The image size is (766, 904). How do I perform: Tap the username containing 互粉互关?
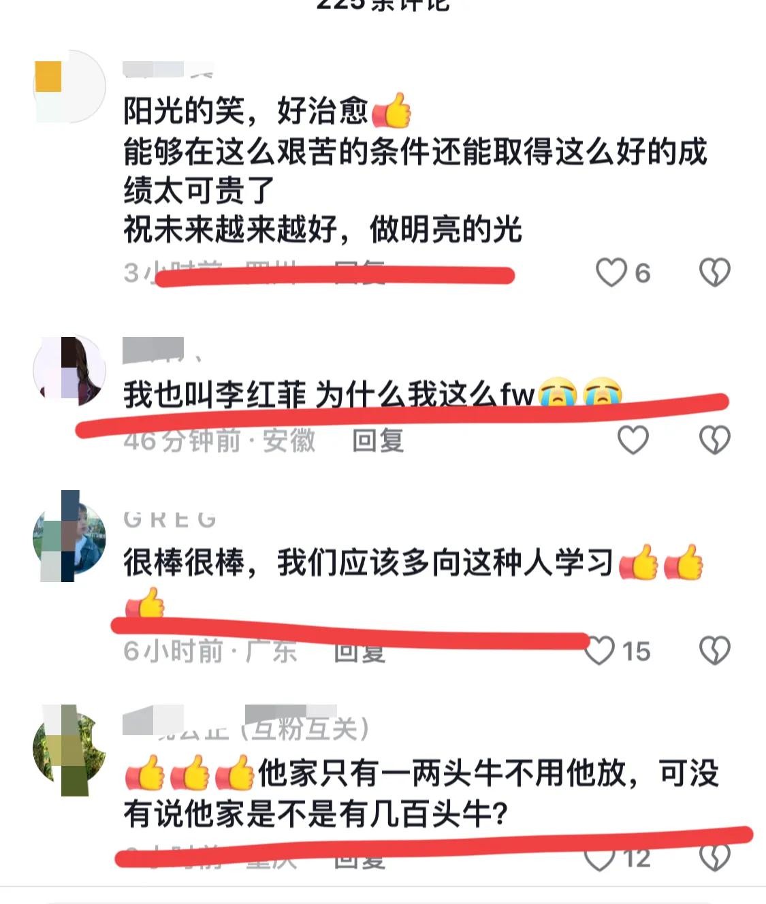click(x=246, y=728)
